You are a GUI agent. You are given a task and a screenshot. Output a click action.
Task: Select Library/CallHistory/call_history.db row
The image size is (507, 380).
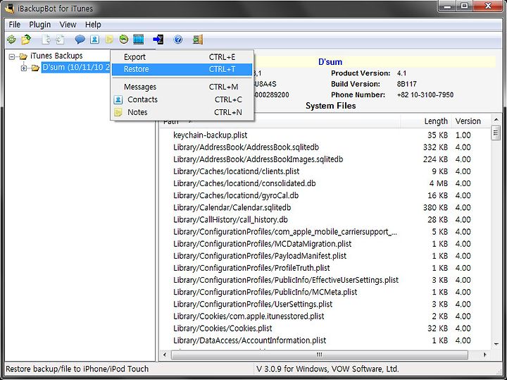pos(325,220)
